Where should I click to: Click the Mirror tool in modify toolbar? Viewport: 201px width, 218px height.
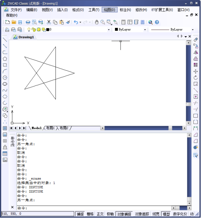click(196, 53)
